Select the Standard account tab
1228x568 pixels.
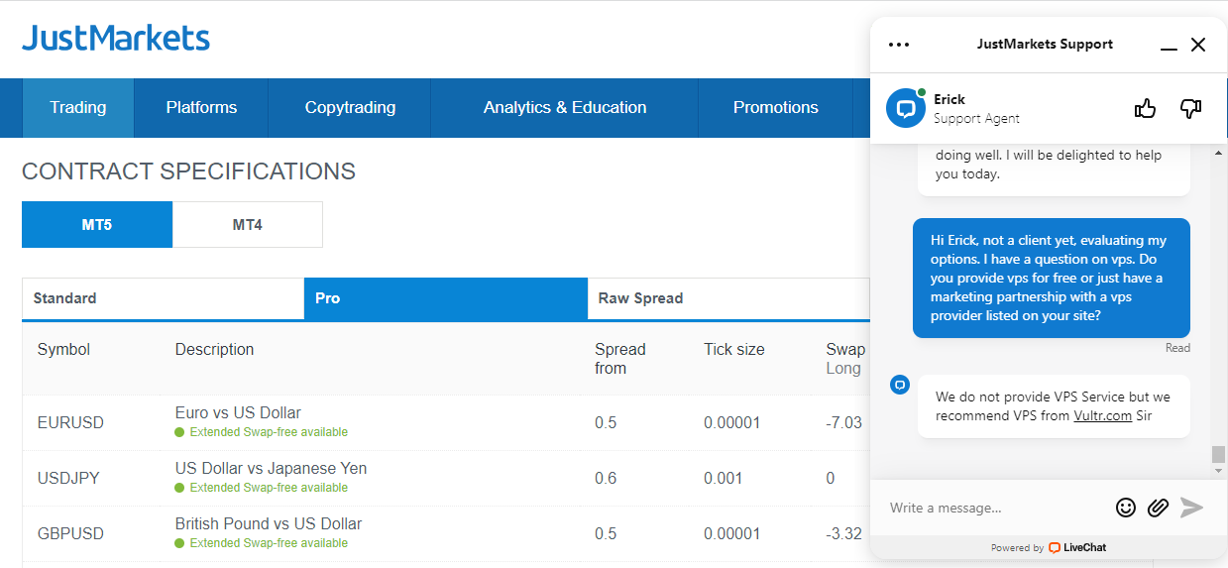163,298
